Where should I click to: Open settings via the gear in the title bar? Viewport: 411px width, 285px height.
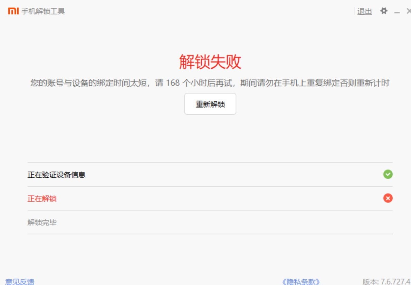coord(384,11)
